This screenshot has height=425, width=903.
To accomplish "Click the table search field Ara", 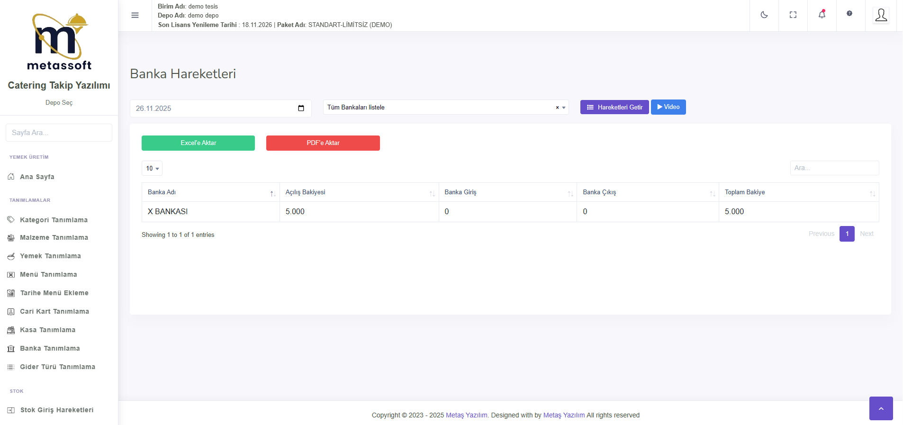I will pos(834,168).
